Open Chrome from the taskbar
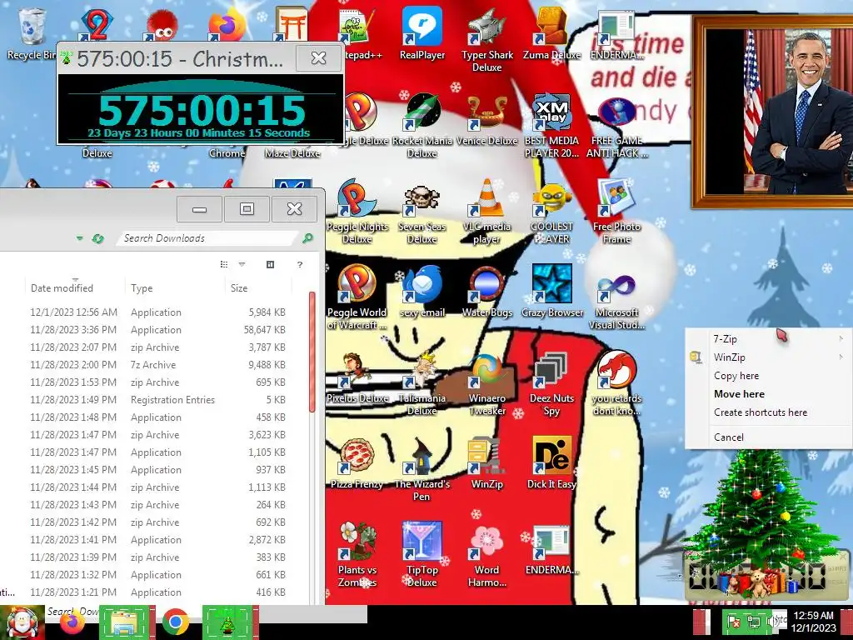 175,623
